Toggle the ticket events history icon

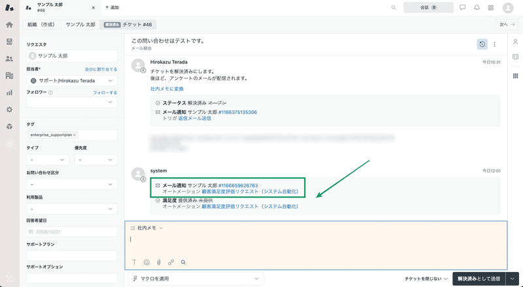482,44
